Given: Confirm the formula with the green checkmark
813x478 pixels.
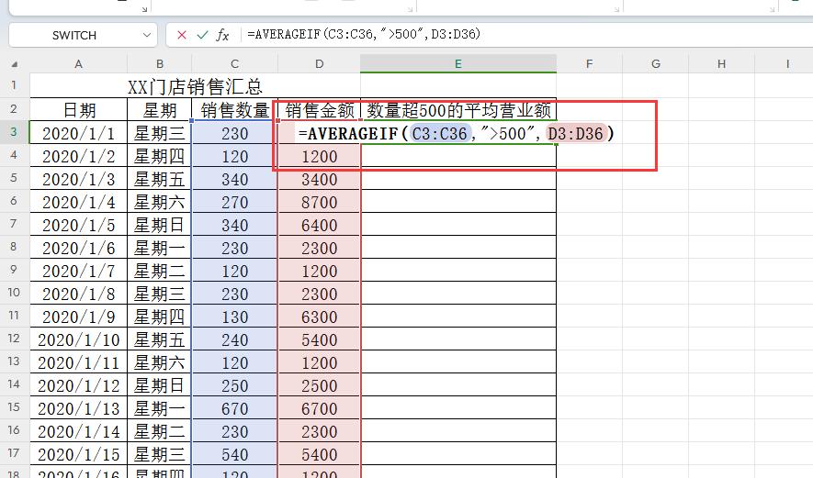Looking at the screenshot, I should (x=202, y=35).
